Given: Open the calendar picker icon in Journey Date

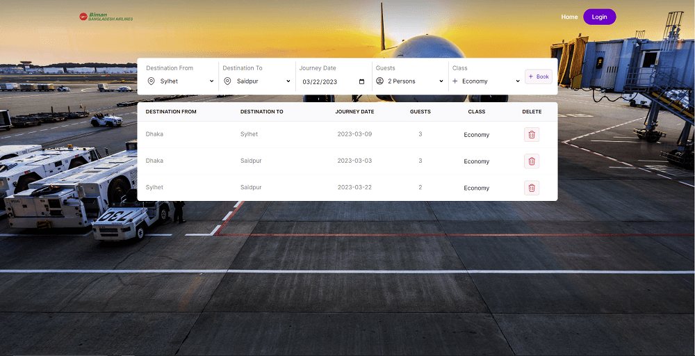Looking at the screenshot, I should pos(361,81).
